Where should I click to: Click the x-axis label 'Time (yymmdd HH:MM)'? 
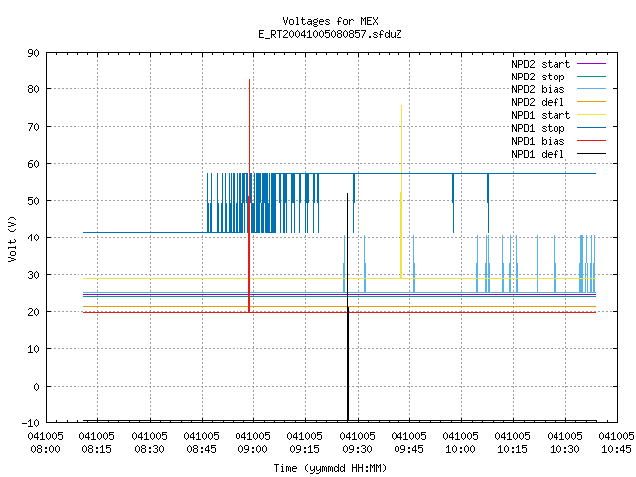tap(330, 468)
